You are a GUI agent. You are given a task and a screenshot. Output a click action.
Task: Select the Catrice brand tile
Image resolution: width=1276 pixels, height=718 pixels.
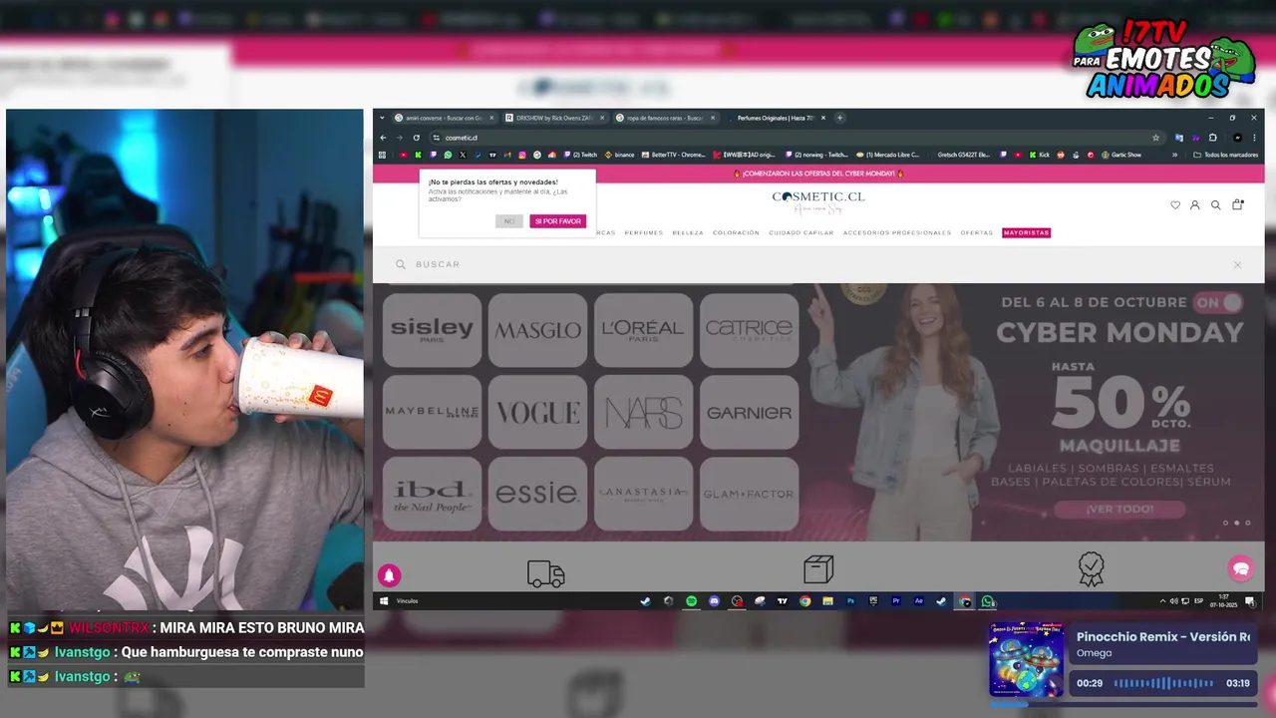pyautogui.click(x=749, y=330)
